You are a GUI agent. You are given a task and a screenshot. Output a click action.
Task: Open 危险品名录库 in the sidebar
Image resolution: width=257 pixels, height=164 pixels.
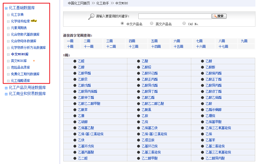coord(20,67)
